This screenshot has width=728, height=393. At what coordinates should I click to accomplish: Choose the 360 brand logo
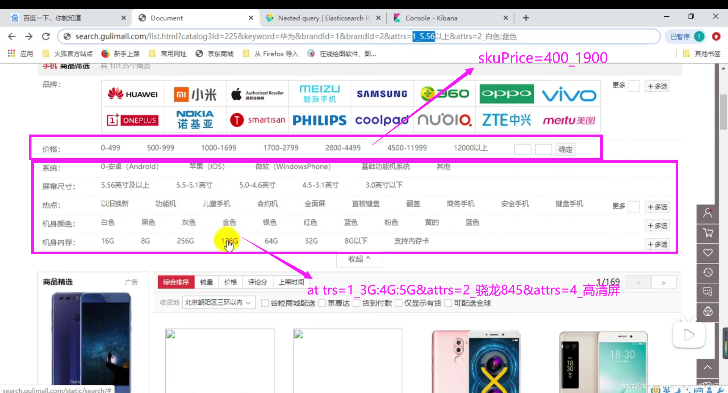click(x=444, y=94)
